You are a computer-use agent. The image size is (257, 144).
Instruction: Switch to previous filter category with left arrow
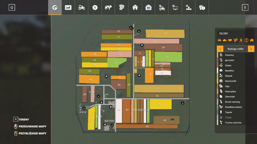point(220,49)
